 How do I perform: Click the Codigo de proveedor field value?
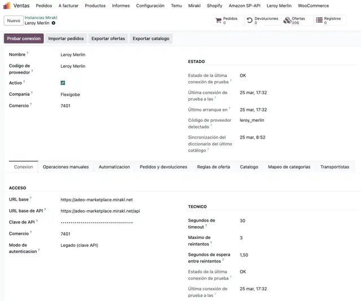pos(73,66)
